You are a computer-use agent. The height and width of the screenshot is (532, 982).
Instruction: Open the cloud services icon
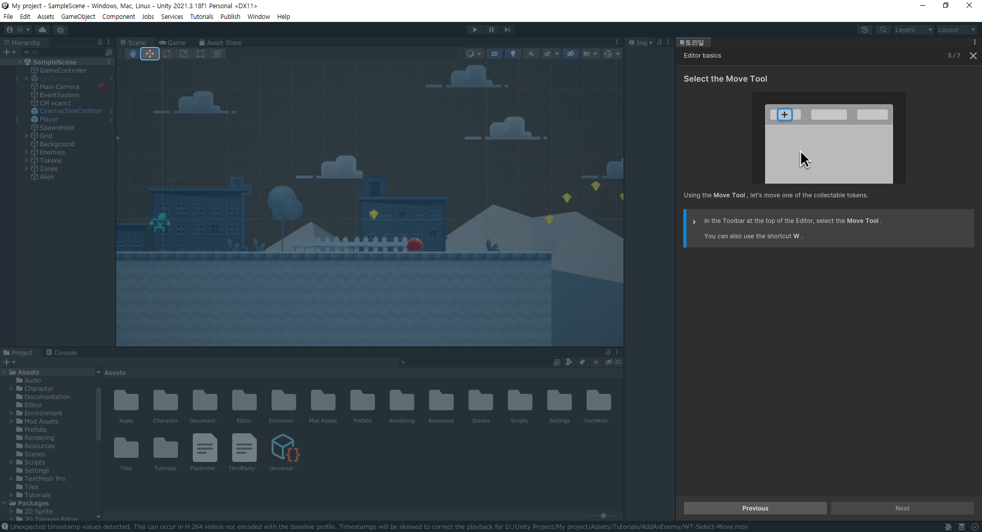pyautogui.click(x=42, y=30)
